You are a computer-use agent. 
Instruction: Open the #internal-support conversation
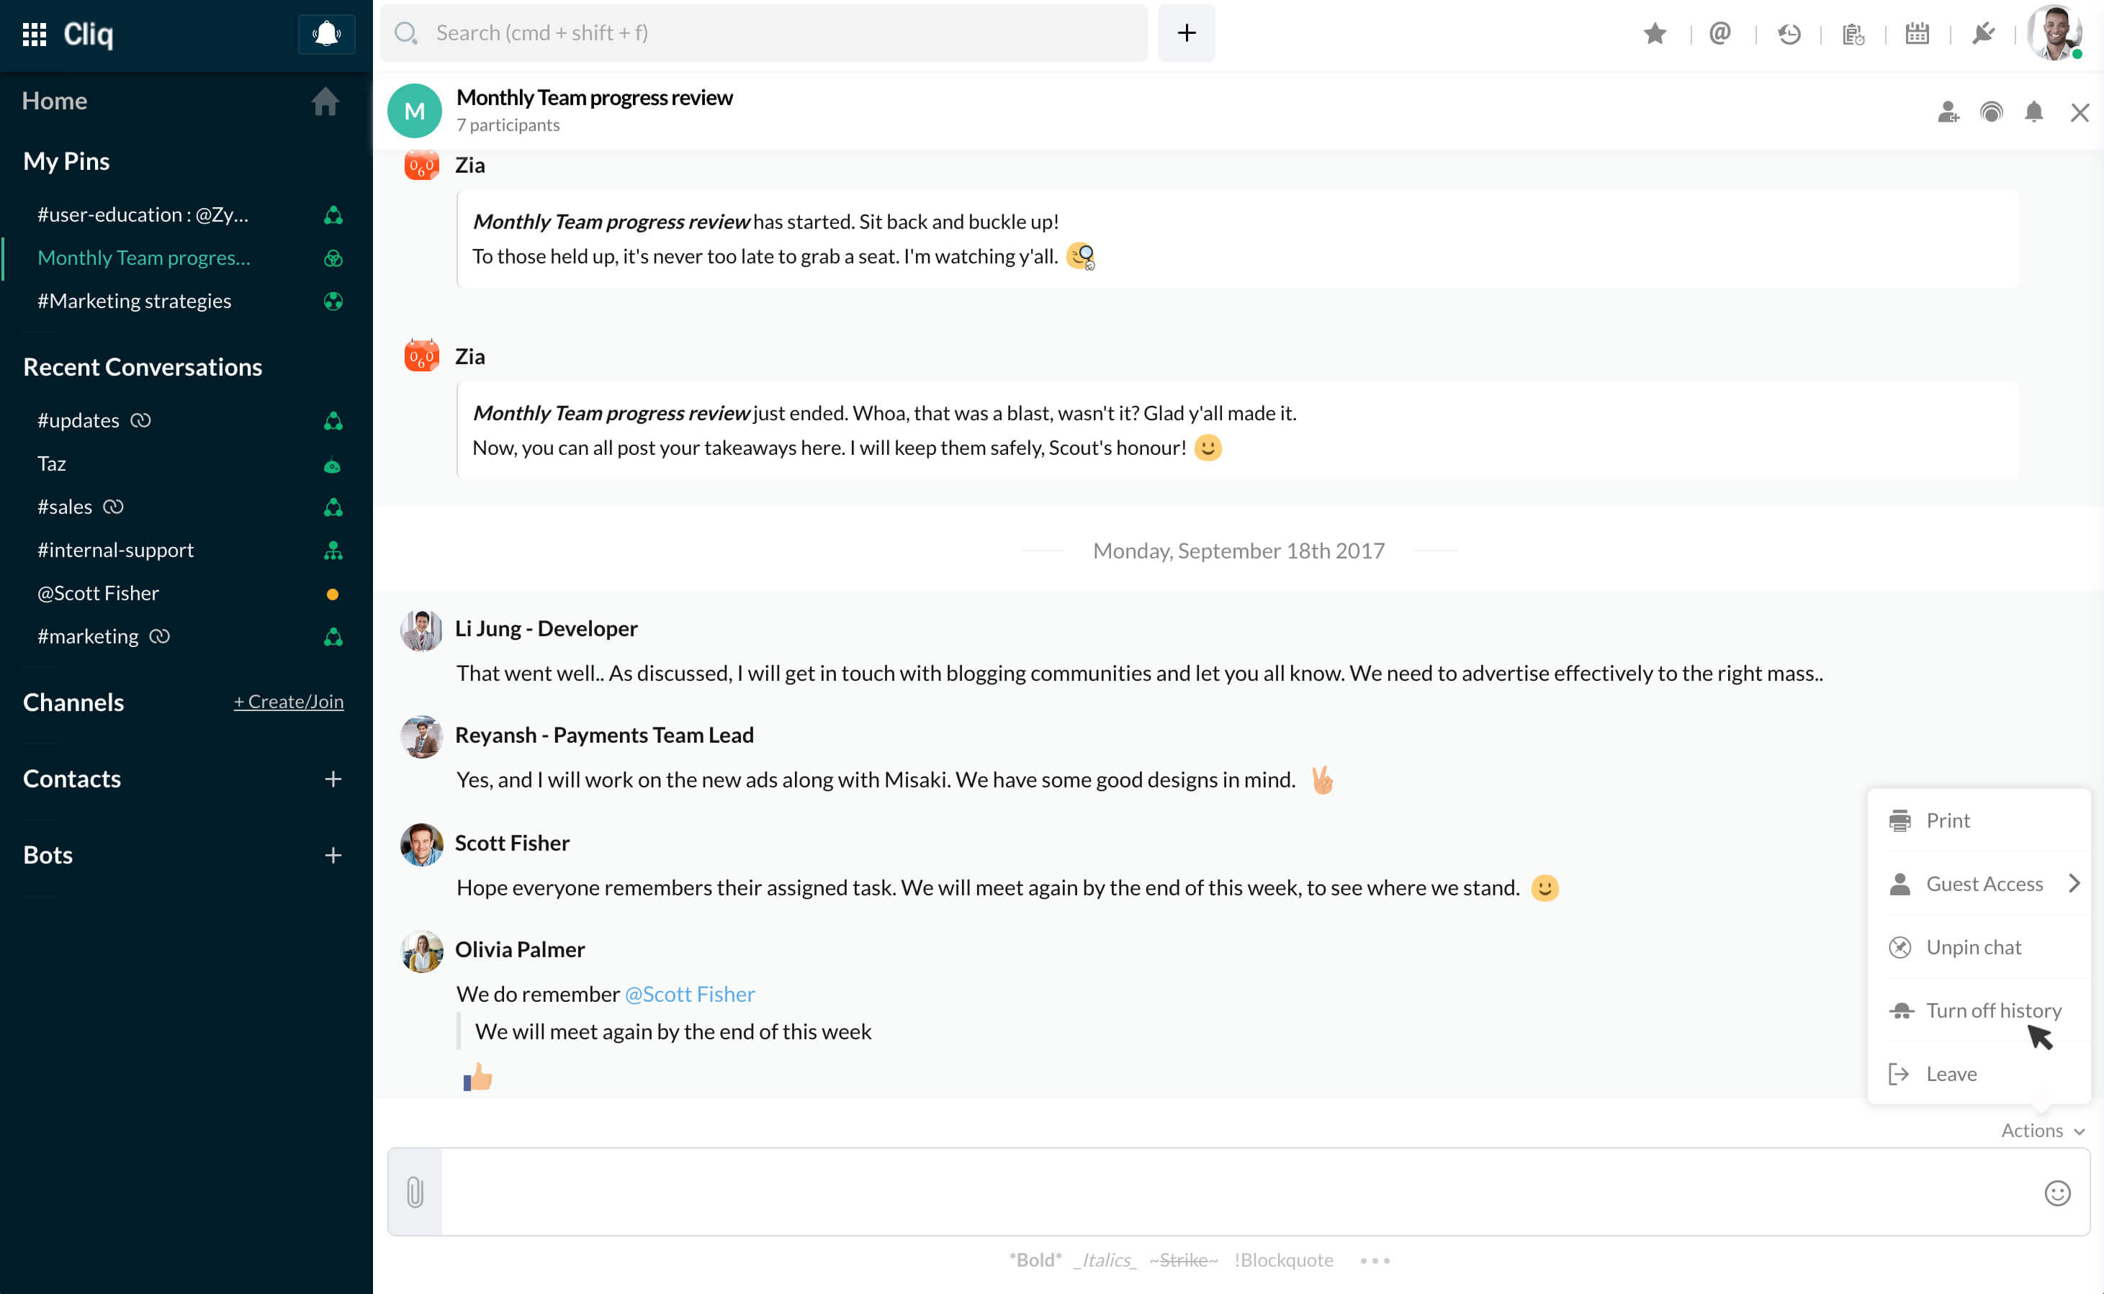coord(186,551)
